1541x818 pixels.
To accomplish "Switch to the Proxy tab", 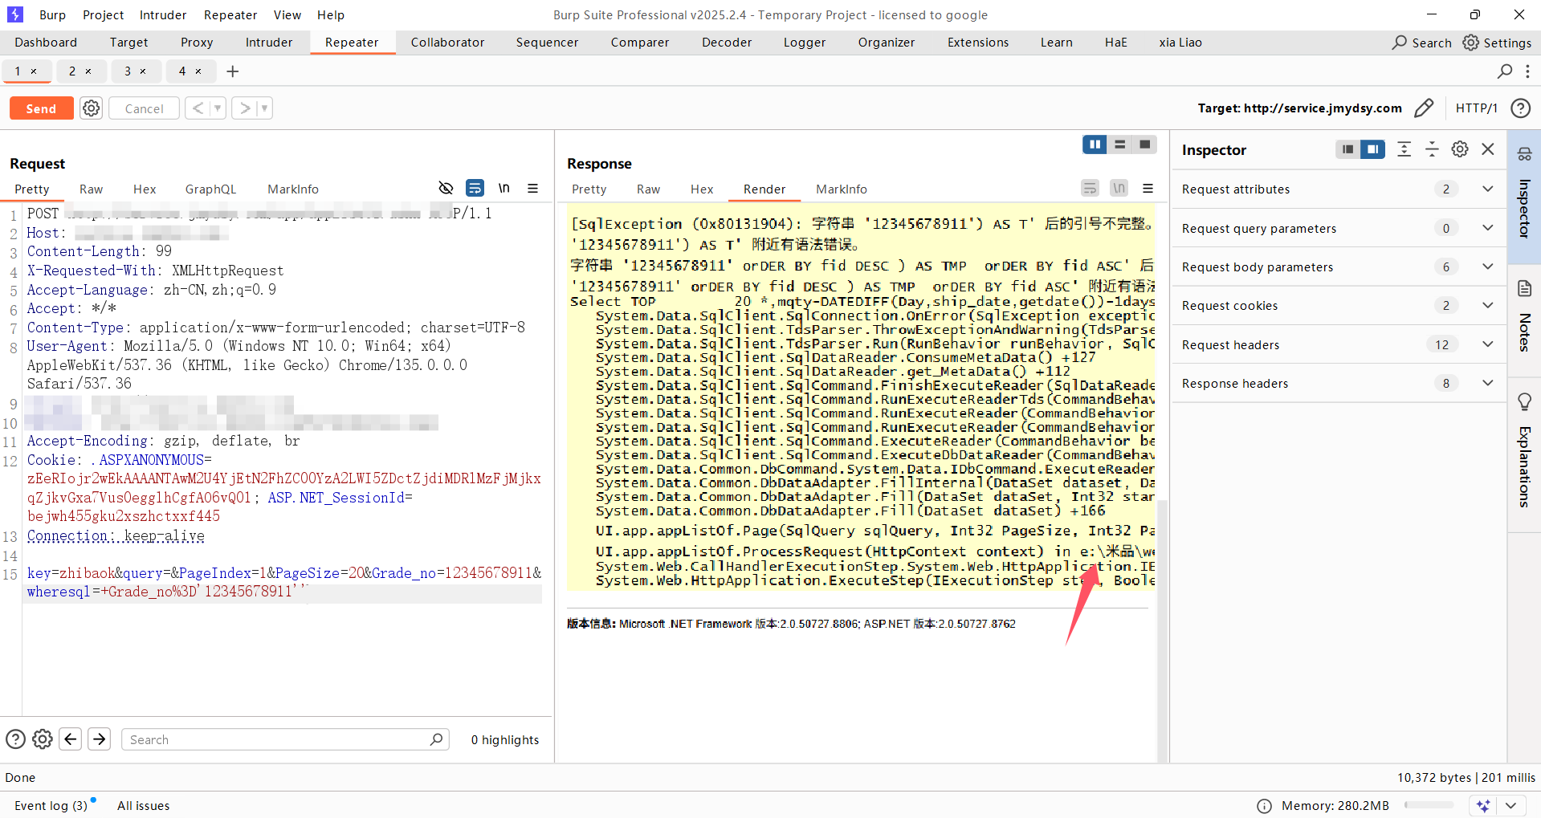I will coord(197,43).
